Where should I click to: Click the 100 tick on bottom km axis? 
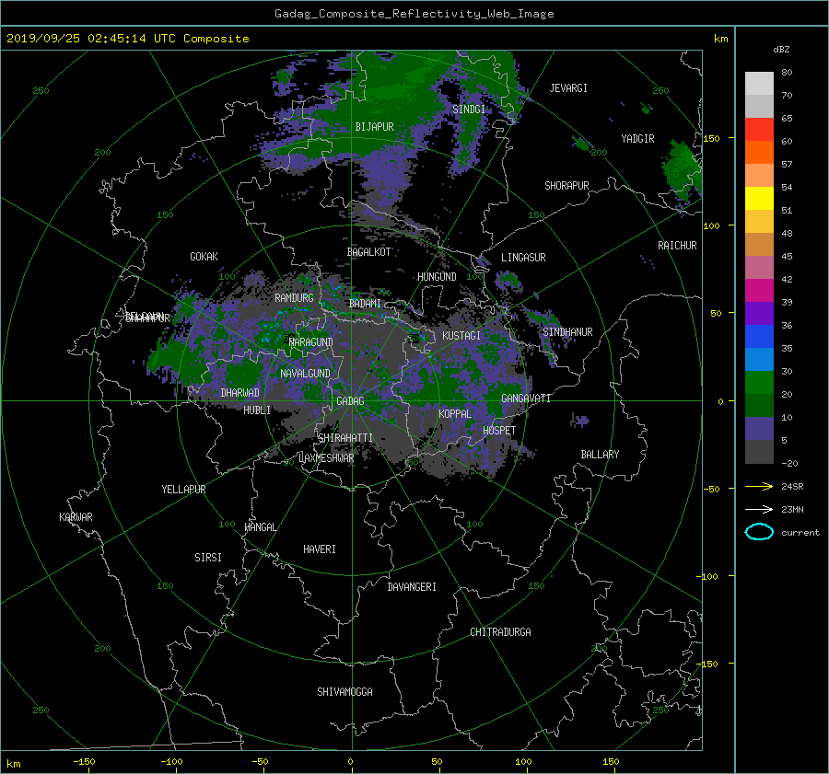click(523, 762)
